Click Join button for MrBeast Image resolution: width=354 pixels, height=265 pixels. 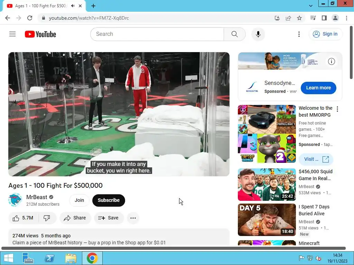(x=79, y=200)
